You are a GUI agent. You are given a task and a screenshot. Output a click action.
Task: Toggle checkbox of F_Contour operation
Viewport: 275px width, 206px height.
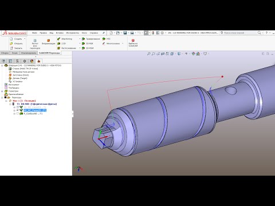pos(18,113)
